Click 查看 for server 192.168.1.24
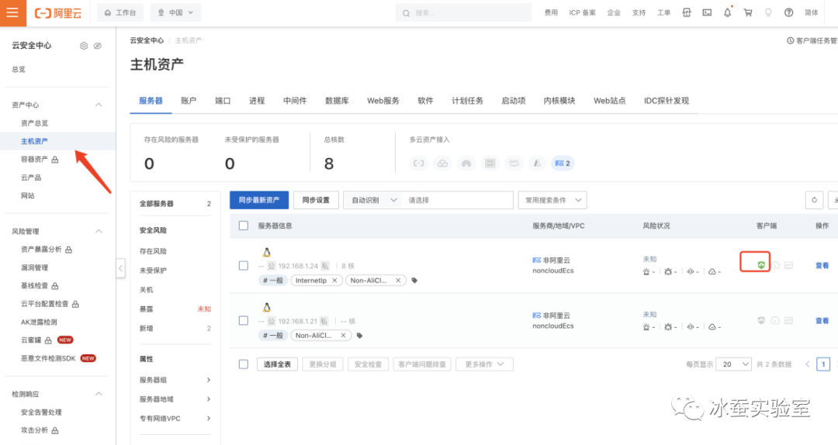 tap(822, 265)
